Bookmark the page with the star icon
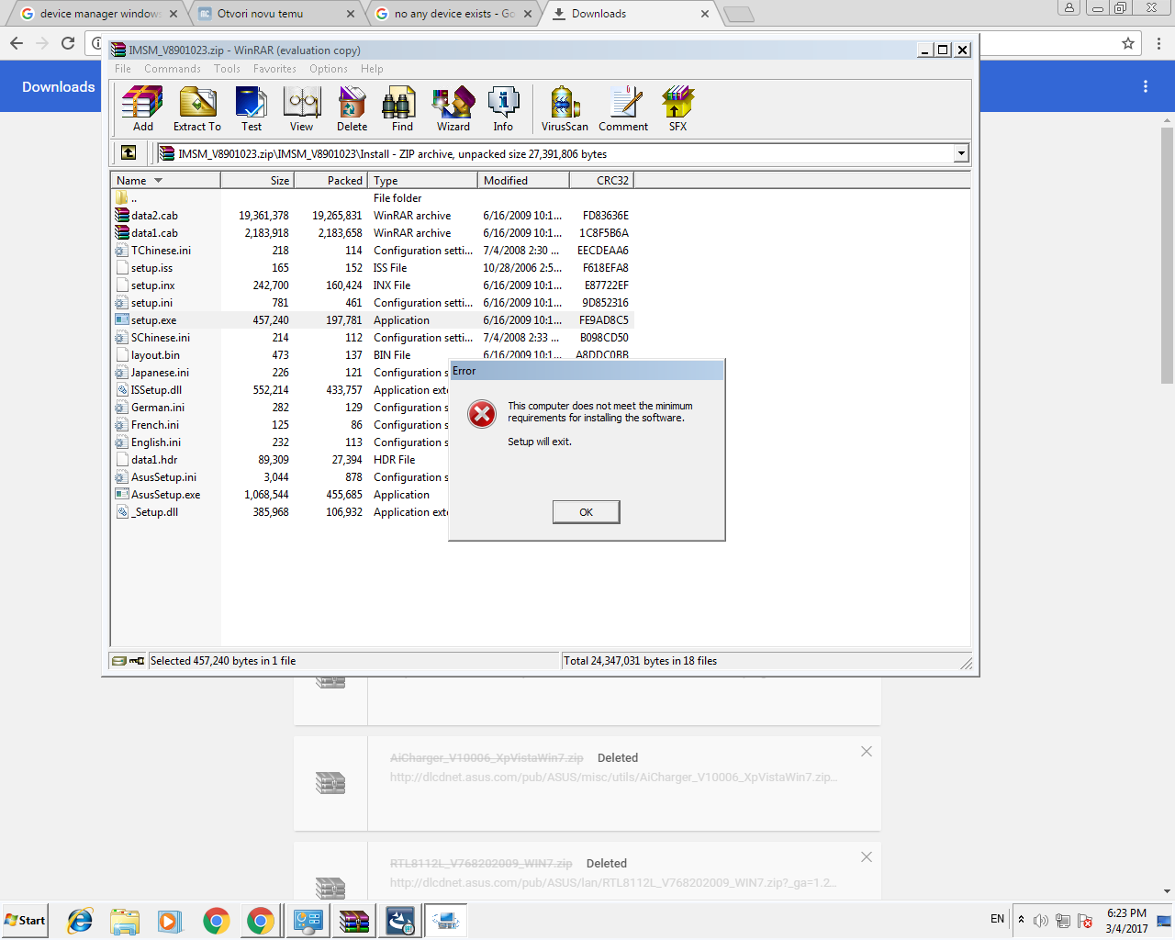 [x=1128, y=43]
